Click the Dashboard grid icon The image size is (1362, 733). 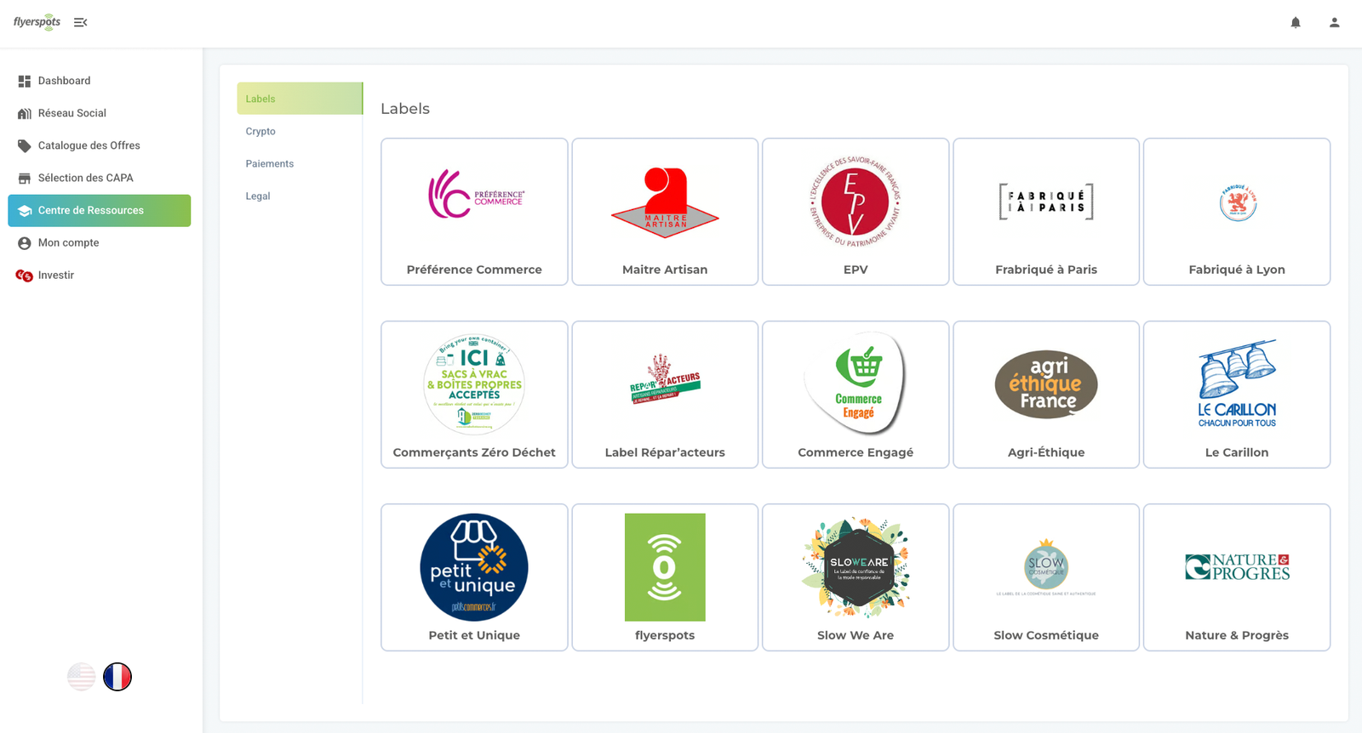[x=25, y=81]
